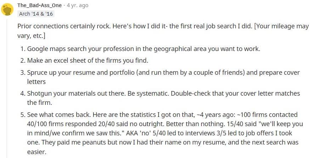Click the '4 yr. ago' comment timestamp
This screenshot has width=310, height=158.
[x=78, y=5]
